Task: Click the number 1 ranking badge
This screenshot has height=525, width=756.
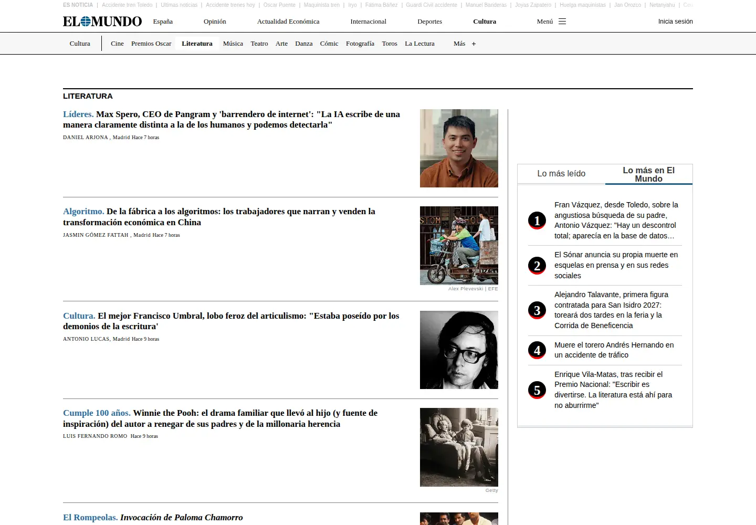Action: [x=537, y=220]
